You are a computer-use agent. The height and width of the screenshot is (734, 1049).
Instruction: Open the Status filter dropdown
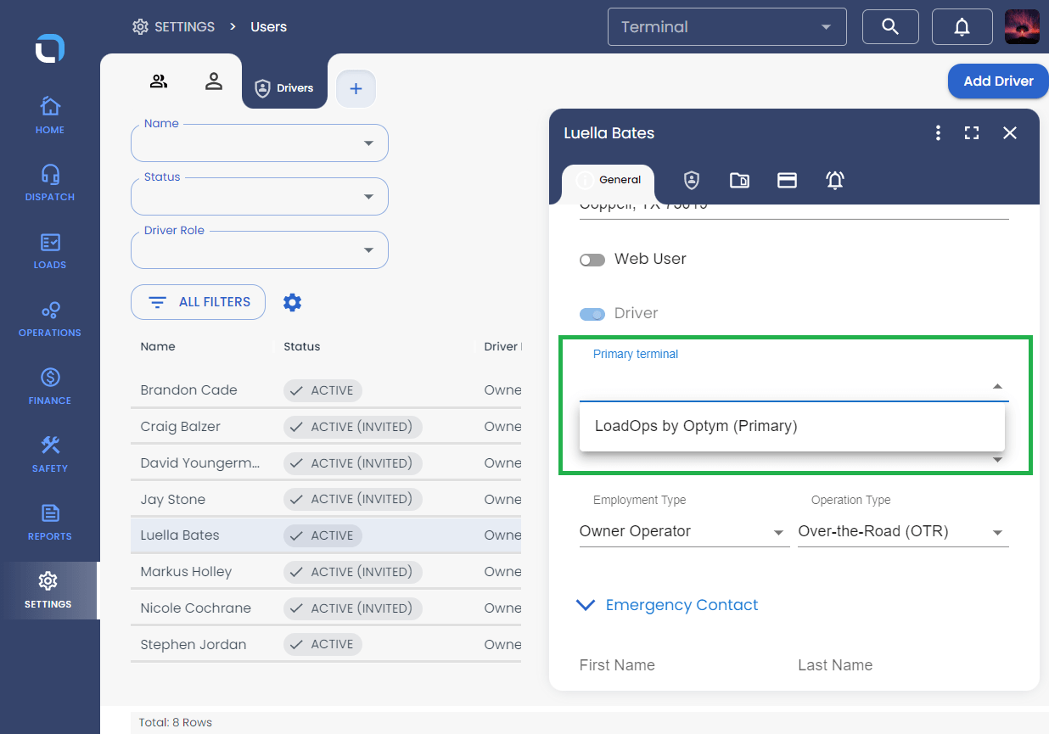[x=260, y=197]
